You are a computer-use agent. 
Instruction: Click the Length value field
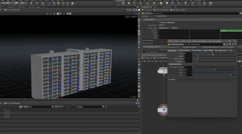(188, 75)
